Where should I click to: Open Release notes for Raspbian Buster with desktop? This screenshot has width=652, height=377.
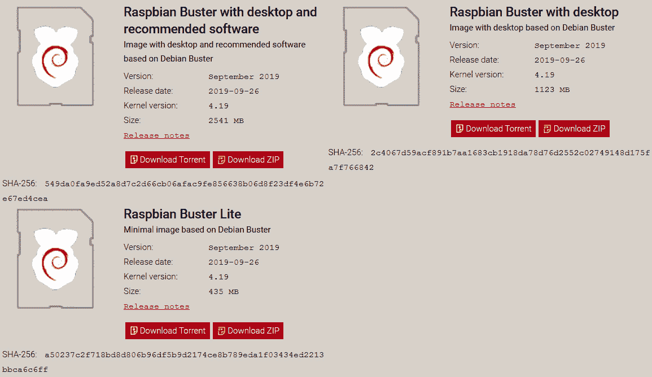482,104
